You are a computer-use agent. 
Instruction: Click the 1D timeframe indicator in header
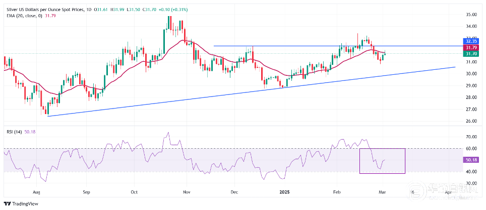pos(89,10)
